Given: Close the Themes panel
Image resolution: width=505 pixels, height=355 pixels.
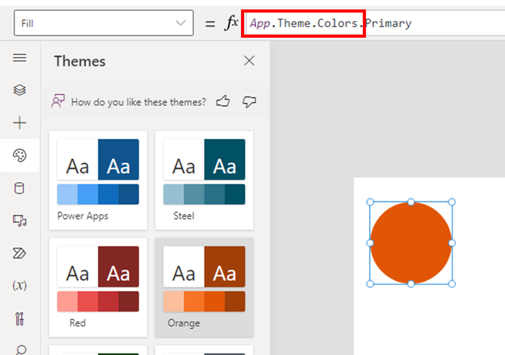Looking at the screenshot, I should pos(249,61).
